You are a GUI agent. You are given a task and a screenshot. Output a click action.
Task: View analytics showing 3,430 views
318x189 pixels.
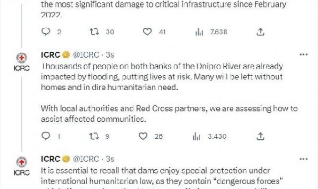[x=196, y=136]
